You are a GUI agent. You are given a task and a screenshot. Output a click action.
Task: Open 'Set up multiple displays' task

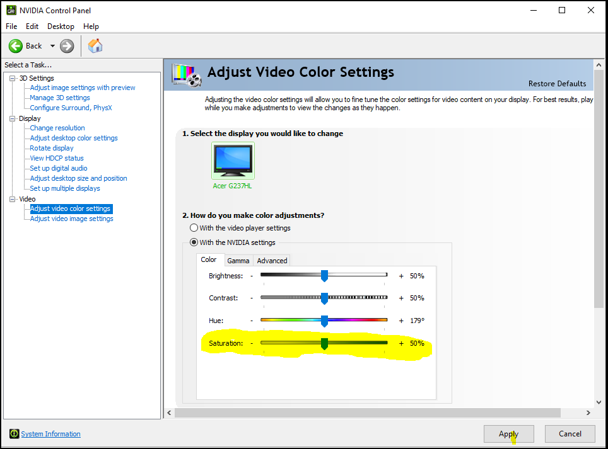click(65, 188)
